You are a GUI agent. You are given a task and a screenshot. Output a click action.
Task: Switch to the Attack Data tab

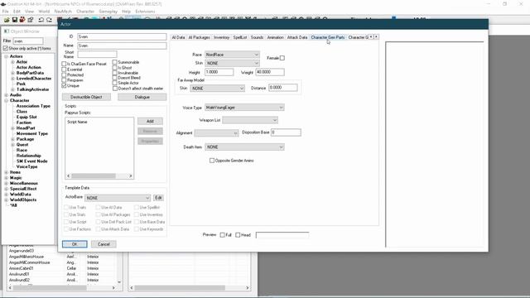pyautogui.click(x=297, y=37)
